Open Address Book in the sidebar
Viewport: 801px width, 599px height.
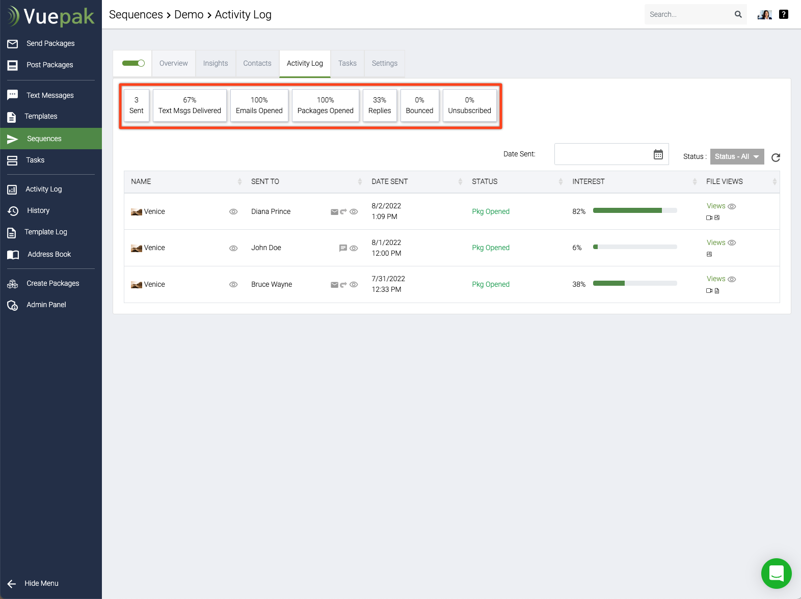coord(49,254)
